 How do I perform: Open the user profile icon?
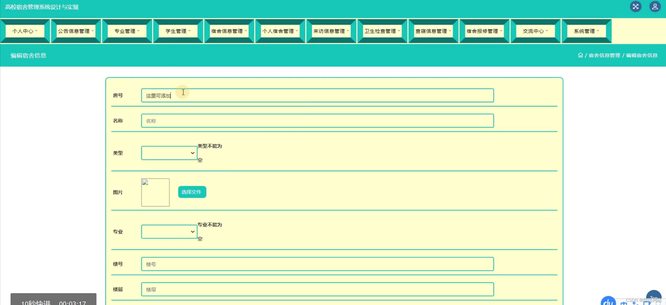coord(655,7)
